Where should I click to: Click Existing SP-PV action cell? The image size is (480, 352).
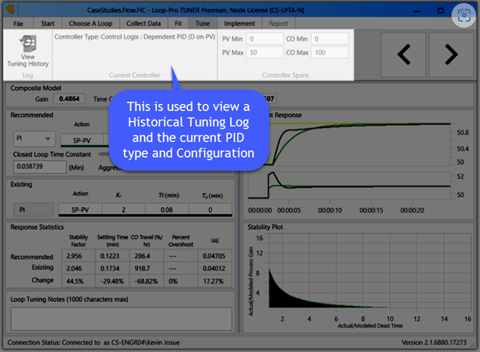tap(80, 210)
